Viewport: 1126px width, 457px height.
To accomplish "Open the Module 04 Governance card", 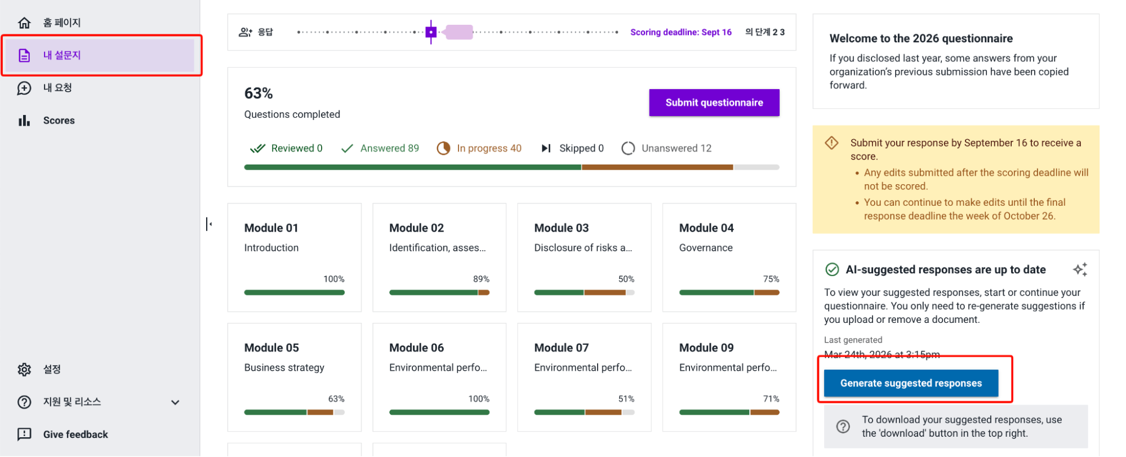I will 729,258.
